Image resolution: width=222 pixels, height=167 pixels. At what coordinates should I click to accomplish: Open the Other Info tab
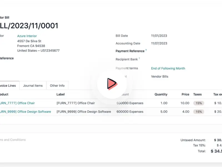57,86
